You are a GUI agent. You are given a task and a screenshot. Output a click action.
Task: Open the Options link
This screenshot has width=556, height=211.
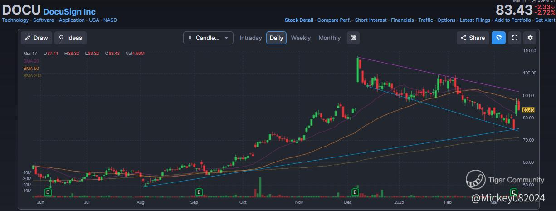coord(446,20)
